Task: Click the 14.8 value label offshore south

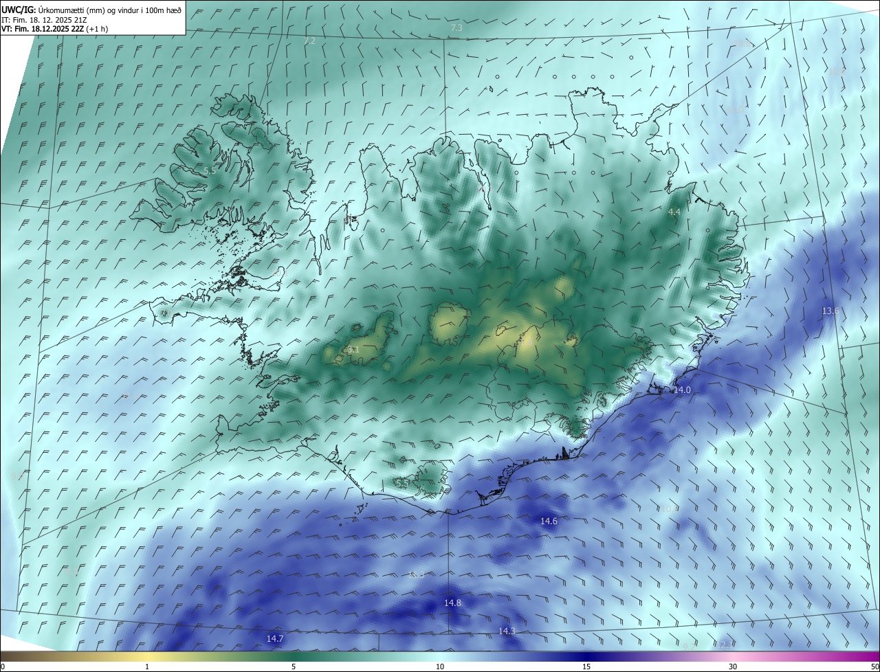Action: [x=452, y=603]
